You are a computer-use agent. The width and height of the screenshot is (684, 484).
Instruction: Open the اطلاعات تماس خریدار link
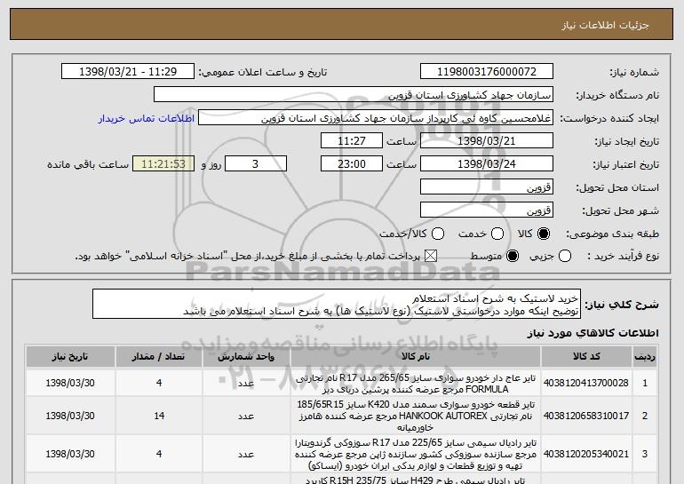[147, 118]
